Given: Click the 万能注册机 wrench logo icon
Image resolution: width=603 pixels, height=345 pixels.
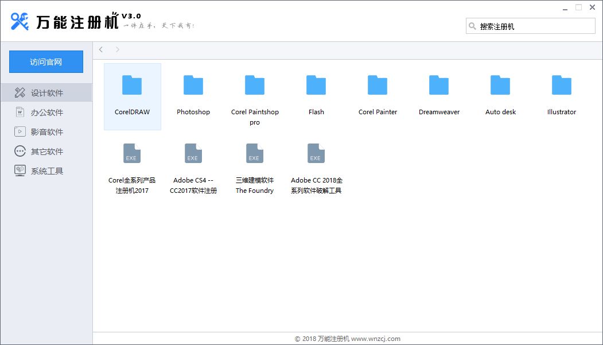Looking at the screenshot, I should point(20,21).
